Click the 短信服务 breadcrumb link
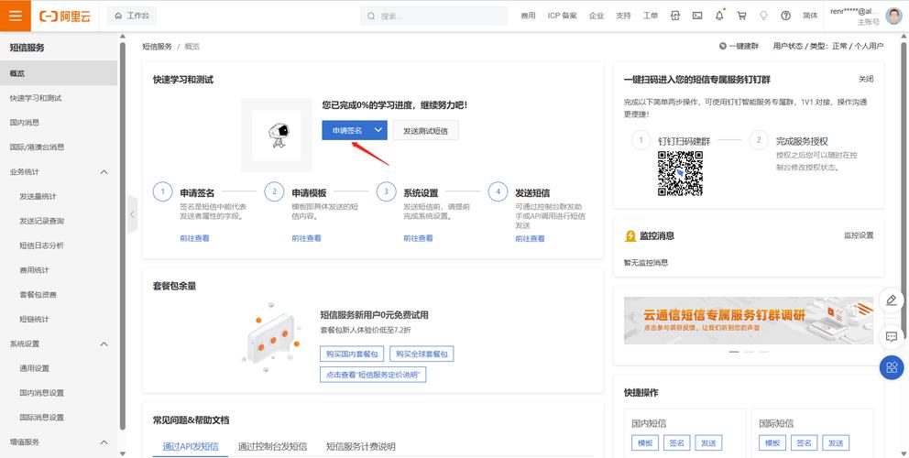The image size is (909, 458). click(157, 47)
